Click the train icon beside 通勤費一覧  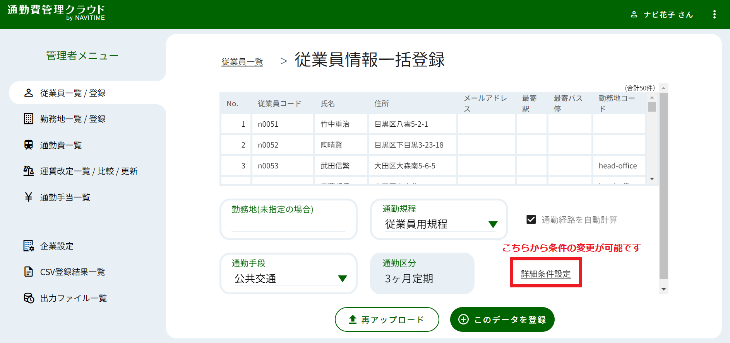[x=29, y=145]
